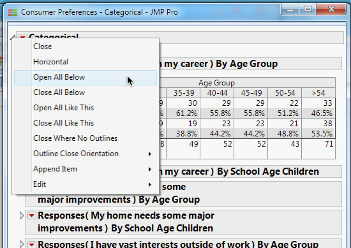This screenshot has width=351, height=248.
Task: Close the Consumer Preferences window
Action: click(331, 10)
